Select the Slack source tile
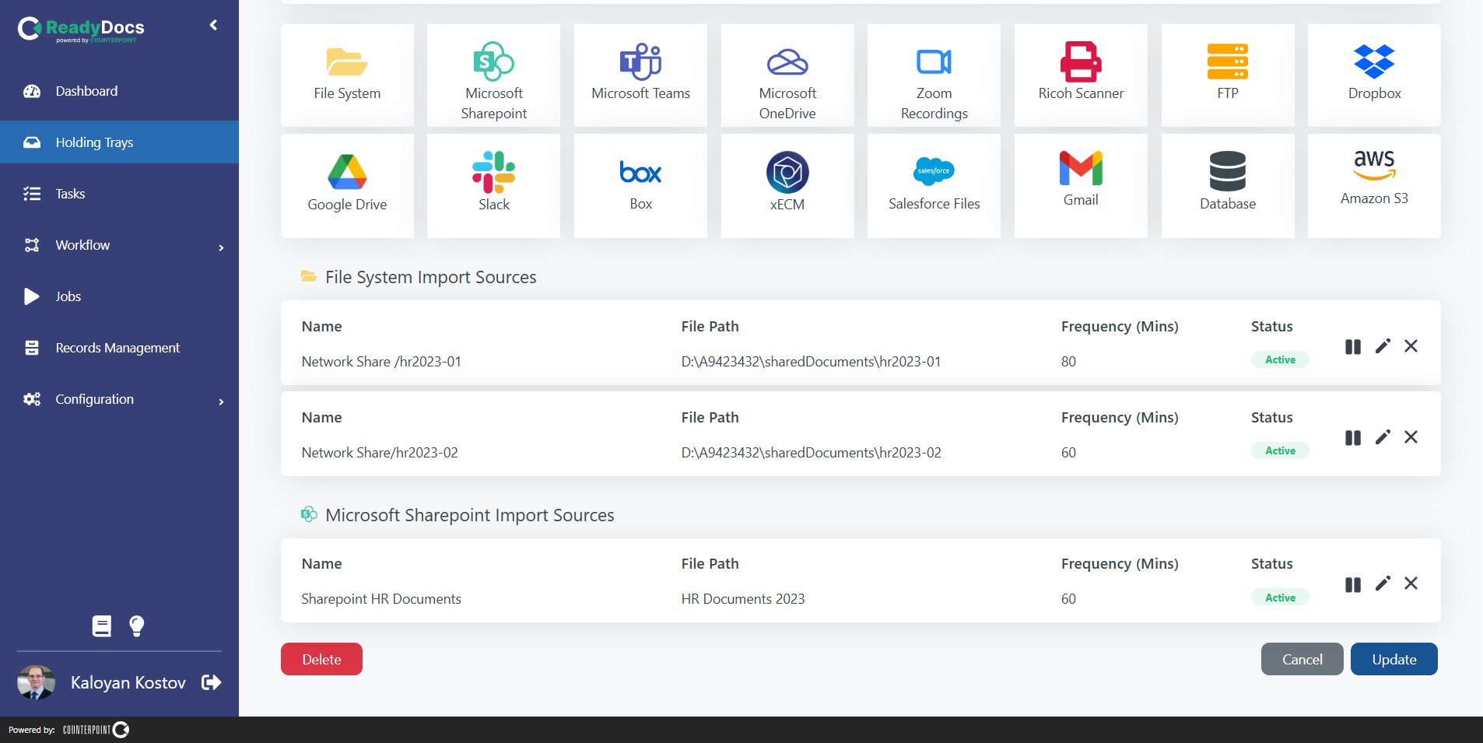Viewport: 1483px width, 743px height. coord(494,186)
